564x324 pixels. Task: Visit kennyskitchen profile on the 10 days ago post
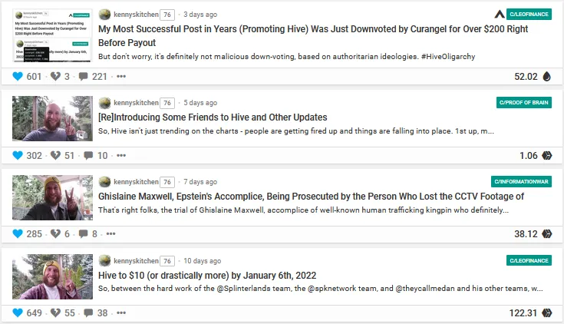coord(136,260)
